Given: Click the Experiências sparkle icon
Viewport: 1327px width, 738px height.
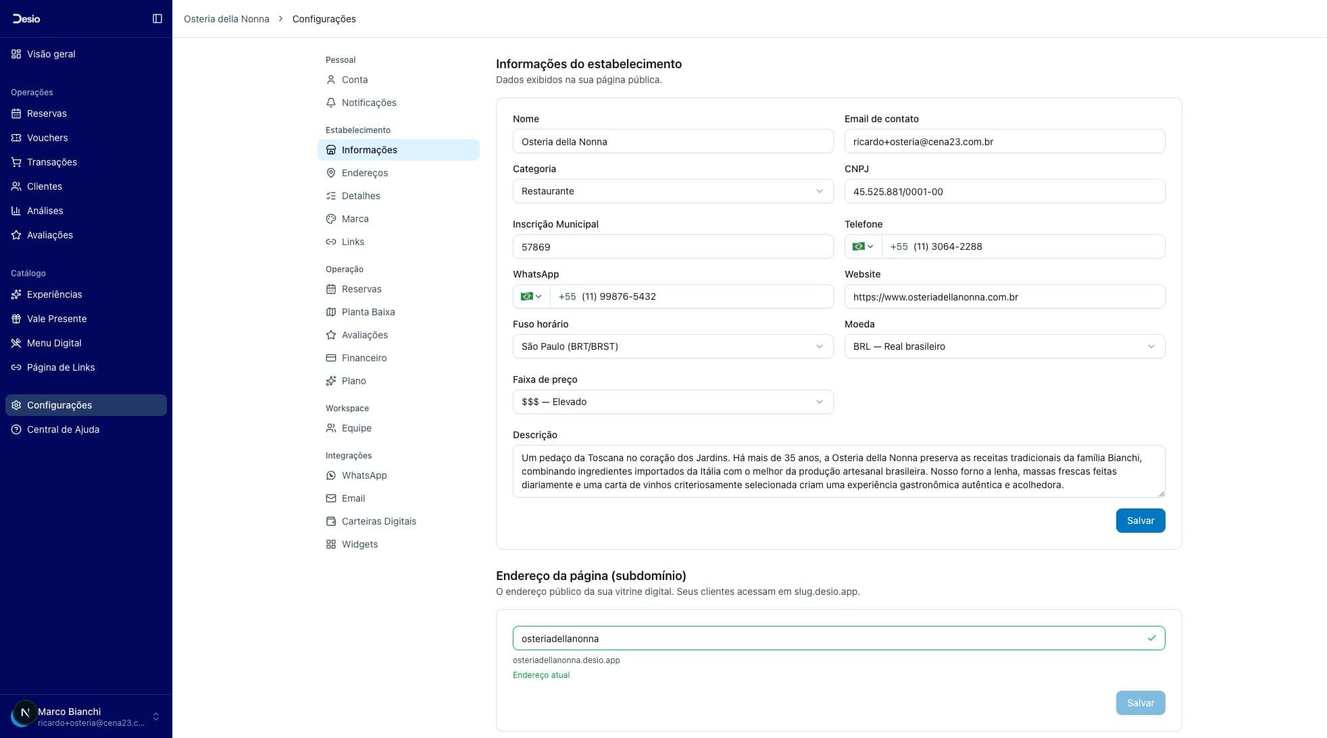Looking at the screenshot, I should [16, 294].
